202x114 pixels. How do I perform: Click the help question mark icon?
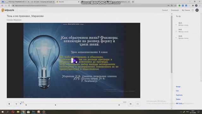tap(193, 10)
